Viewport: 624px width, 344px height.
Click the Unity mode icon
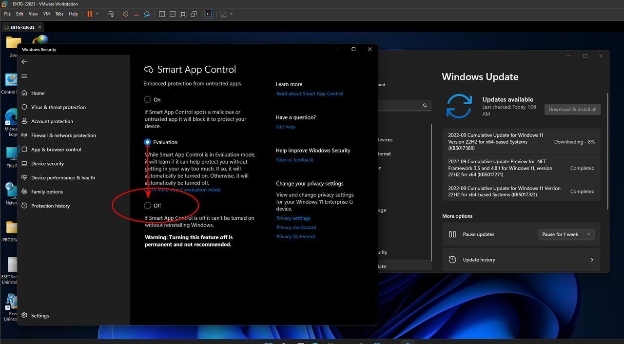(x=194, y=14)
